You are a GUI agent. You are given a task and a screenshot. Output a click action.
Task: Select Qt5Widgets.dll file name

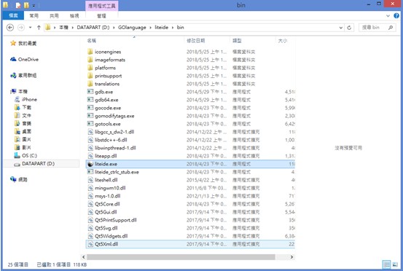coord(111,236)
